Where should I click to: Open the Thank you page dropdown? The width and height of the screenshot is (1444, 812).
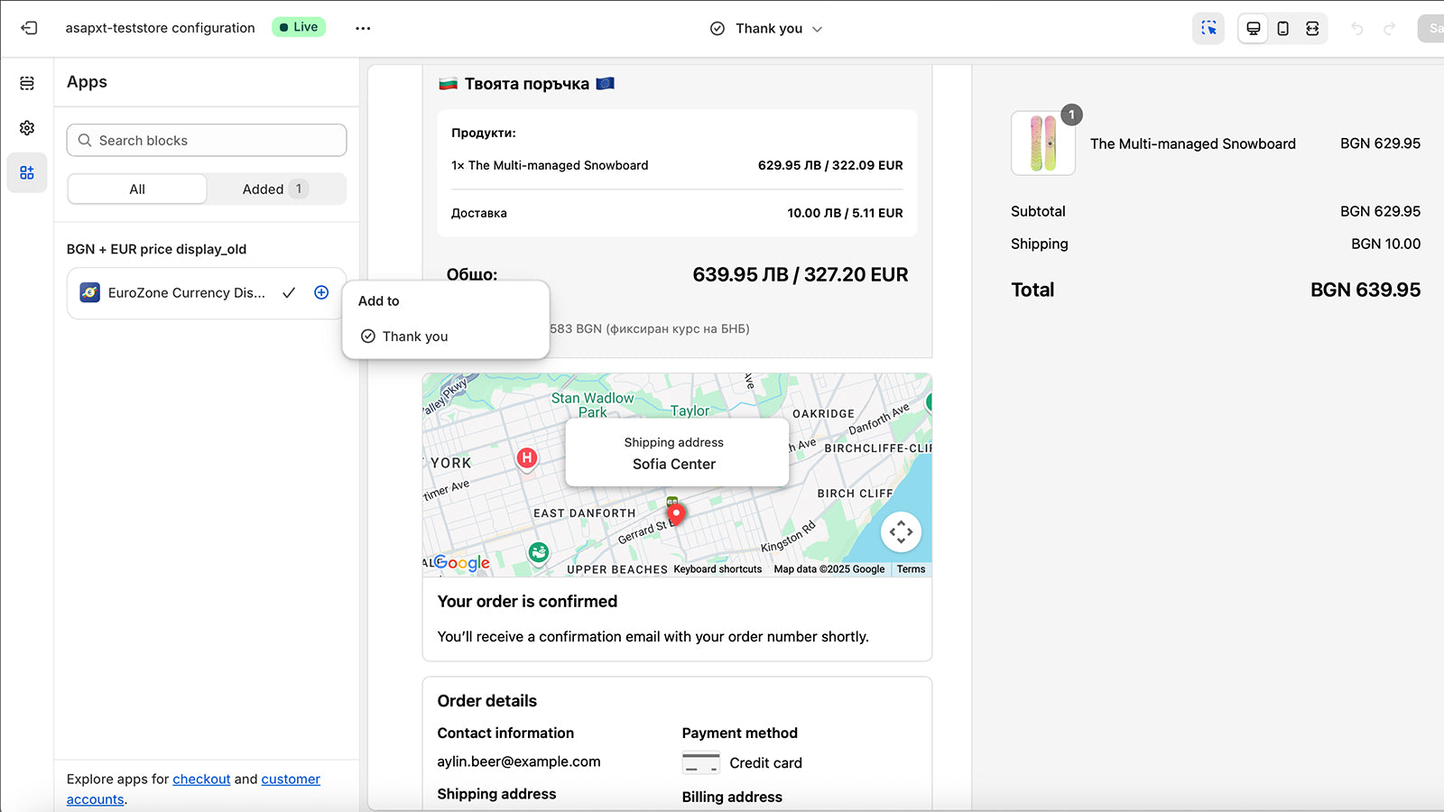coord(765,28)
